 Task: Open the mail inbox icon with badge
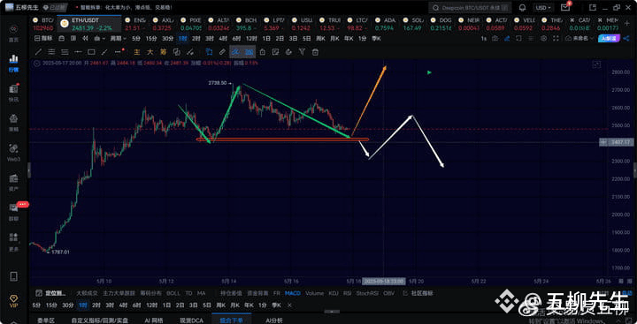pyautogui.click(x=565, y=7)
